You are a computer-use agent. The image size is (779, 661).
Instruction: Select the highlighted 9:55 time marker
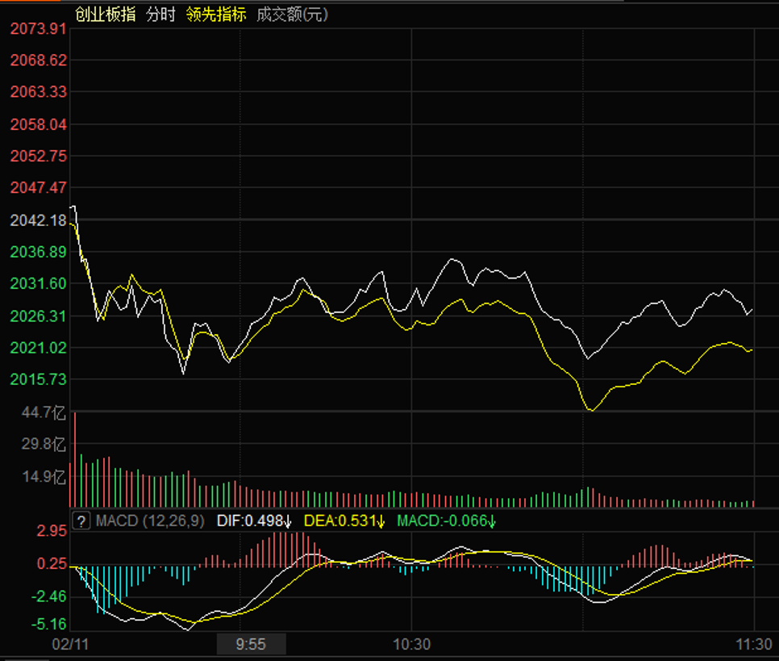[x=252, y=644]
